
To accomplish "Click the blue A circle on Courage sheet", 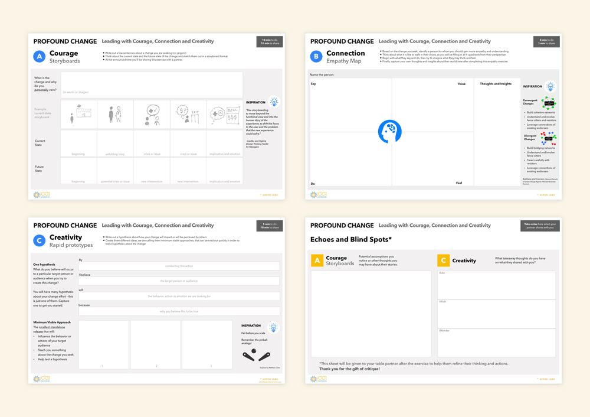I will pyautogui.click(x=39, y=57).
